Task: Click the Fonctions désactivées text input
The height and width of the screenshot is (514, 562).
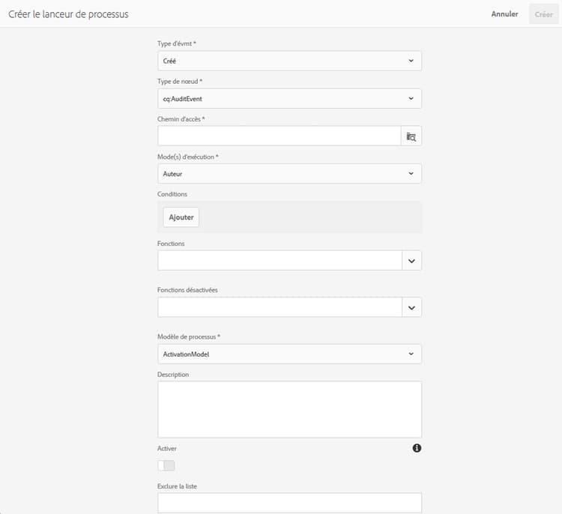Action: [x=280, y=307]
